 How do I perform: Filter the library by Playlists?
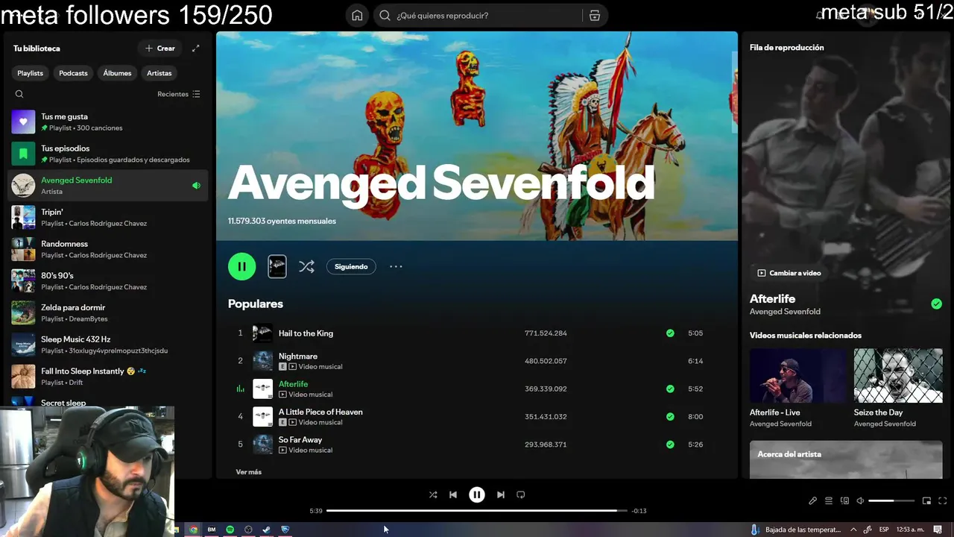pyautogui.click(x=31, y=73)
